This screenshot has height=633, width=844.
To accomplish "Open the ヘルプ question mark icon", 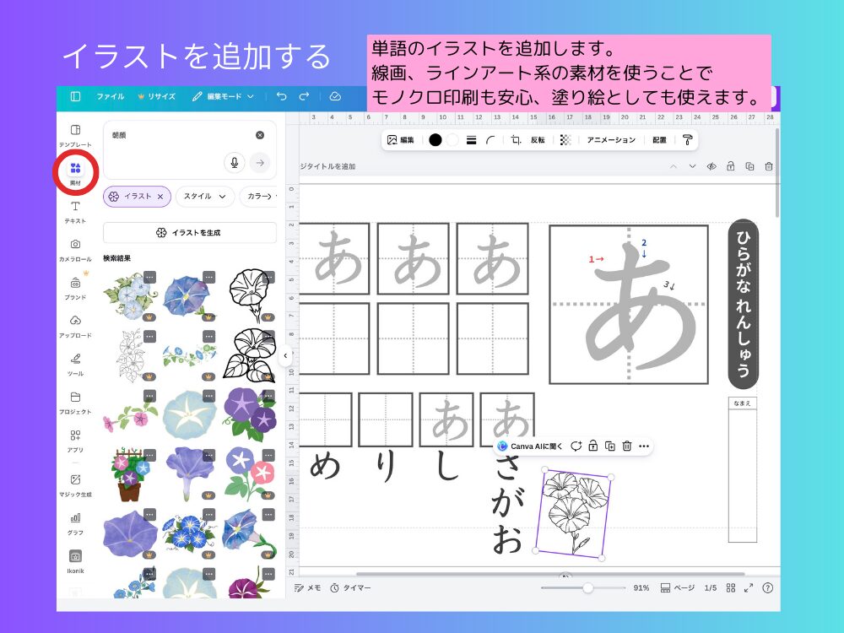I will (768, 587).
